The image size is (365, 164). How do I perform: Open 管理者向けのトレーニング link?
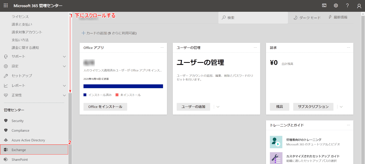coord(304,140)
